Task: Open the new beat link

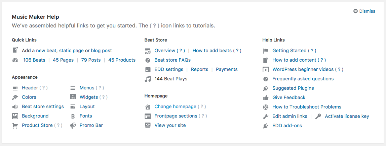Action: [x=47, y=51]
